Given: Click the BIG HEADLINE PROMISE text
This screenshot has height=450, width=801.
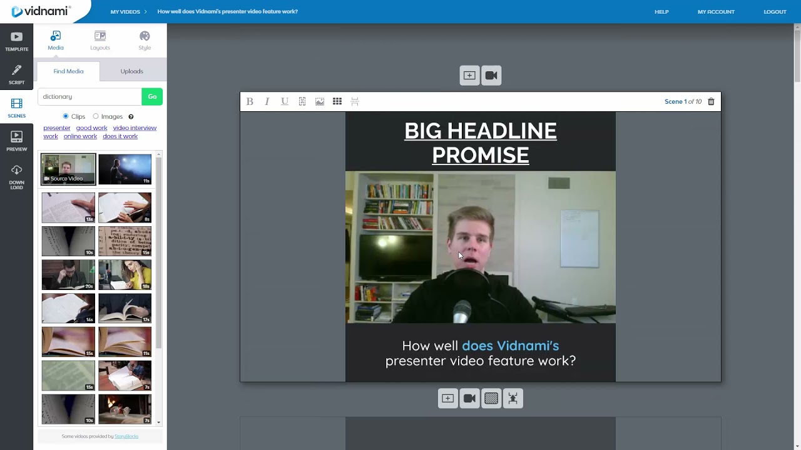Looking at the screenshot, I should [481, 142].
